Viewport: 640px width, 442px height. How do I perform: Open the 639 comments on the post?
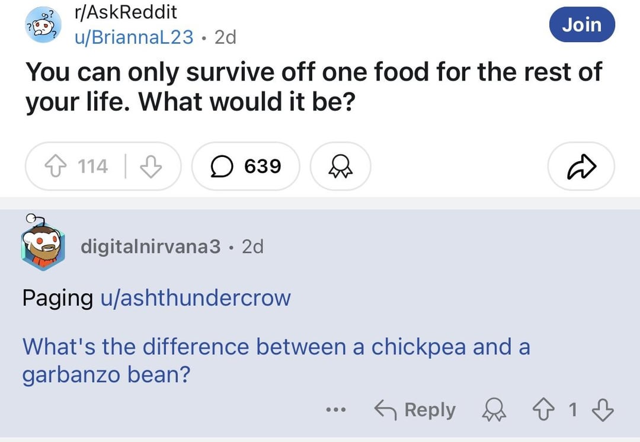246,166
